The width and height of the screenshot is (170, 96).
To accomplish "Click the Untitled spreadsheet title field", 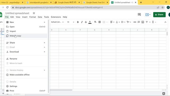I will click(17, 13).
